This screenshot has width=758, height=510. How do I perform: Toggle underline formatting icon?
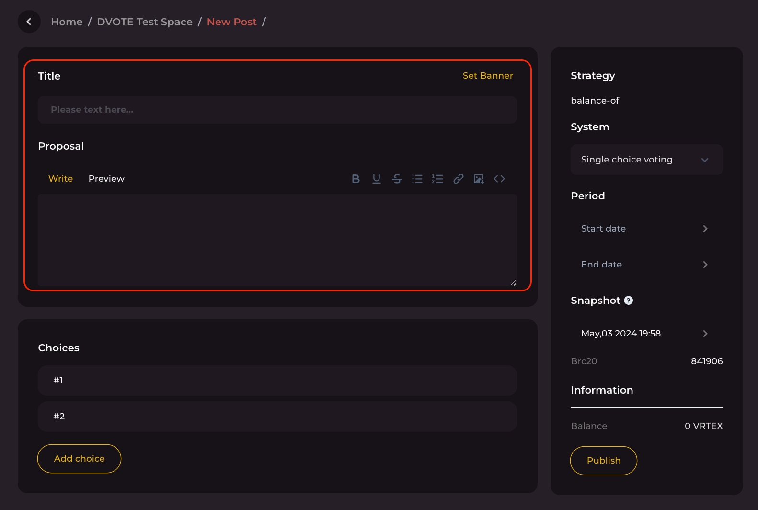[377, 179]
